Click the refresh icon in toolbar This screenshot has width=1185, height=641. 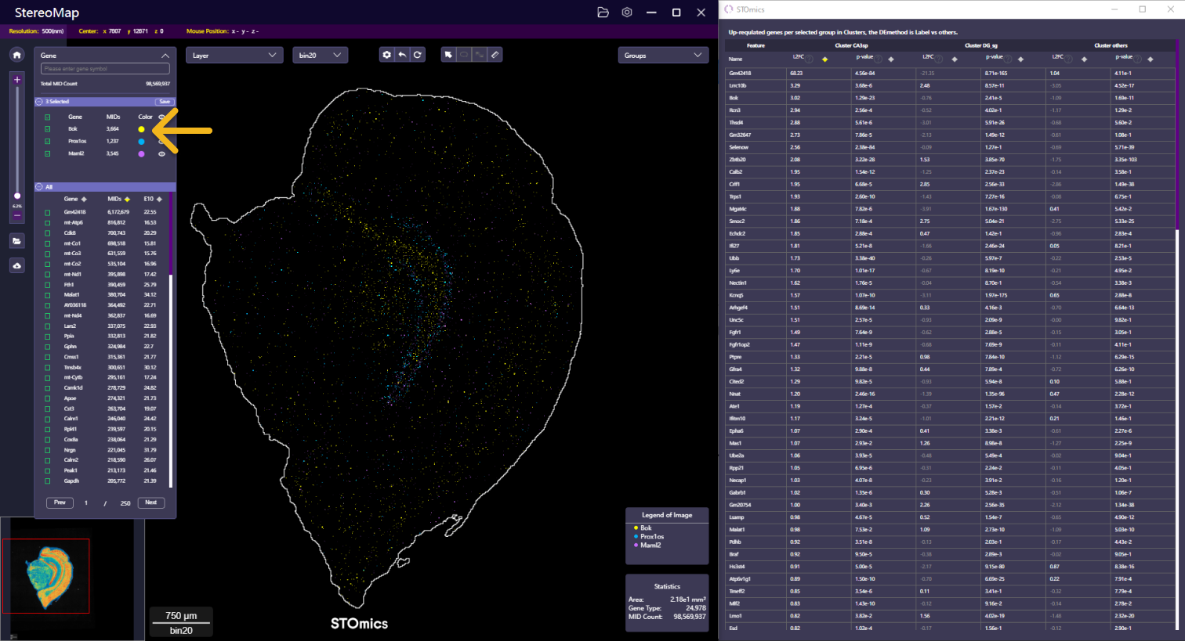point(418,55)
